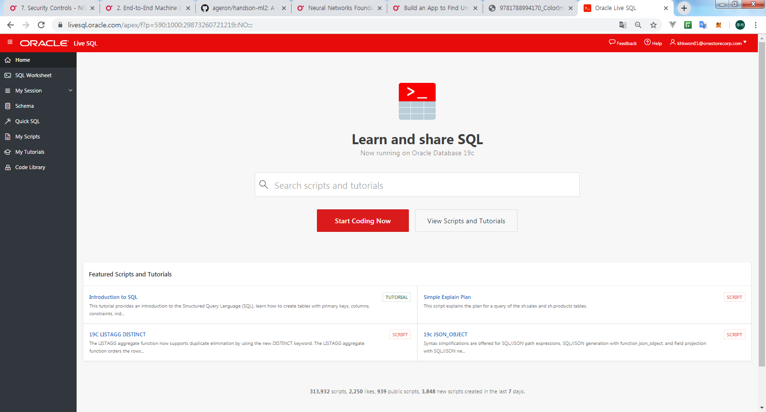Close the Oracle Live SQL tab
Viewport: 766px width, 412px height.
(665, 8)
